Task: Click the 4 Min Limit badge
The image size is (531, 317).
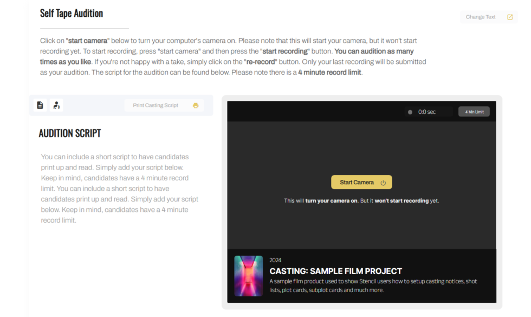Action: pyautogui.click(x=474, y=111)
